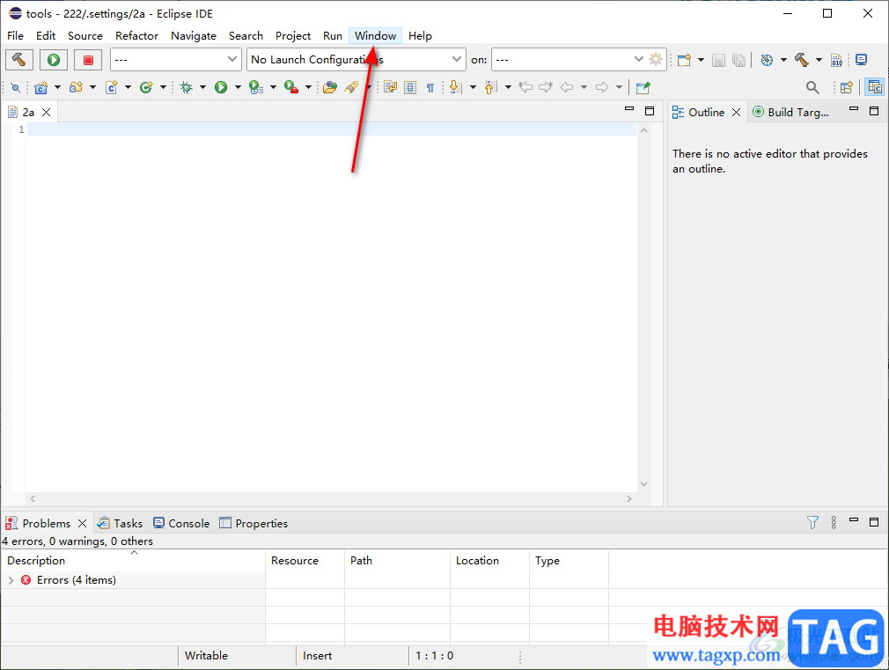The height and width of the screenshot is (670, 889).
Task: Open the Problems view three-dot menu
Action: point(834,522)
